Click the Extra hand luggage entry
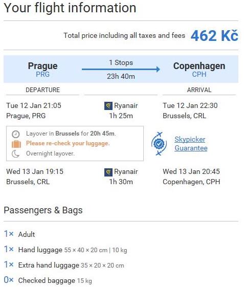 (64, 265)
